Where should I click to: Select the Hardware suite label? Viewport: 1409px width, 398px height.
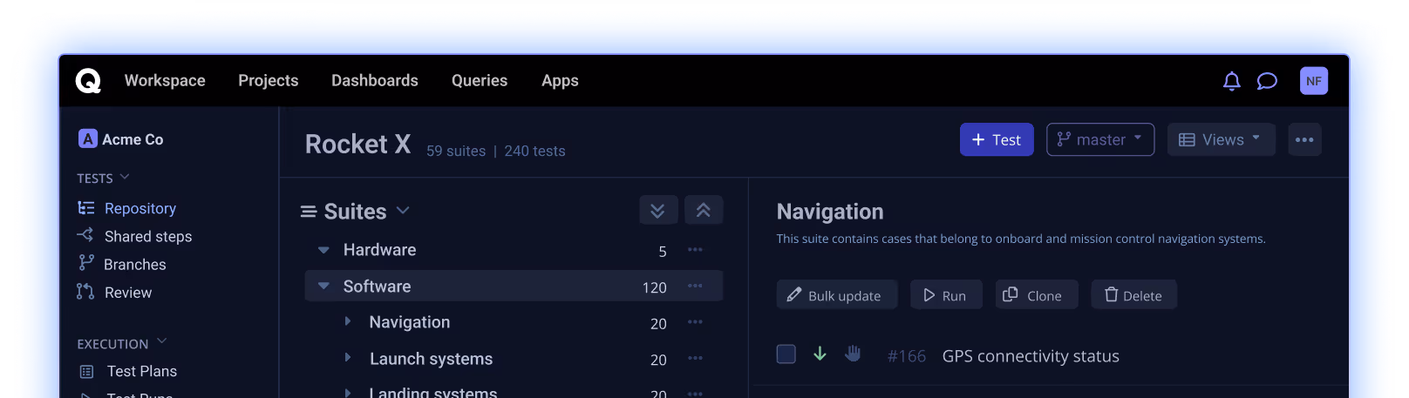click(379, 250)
